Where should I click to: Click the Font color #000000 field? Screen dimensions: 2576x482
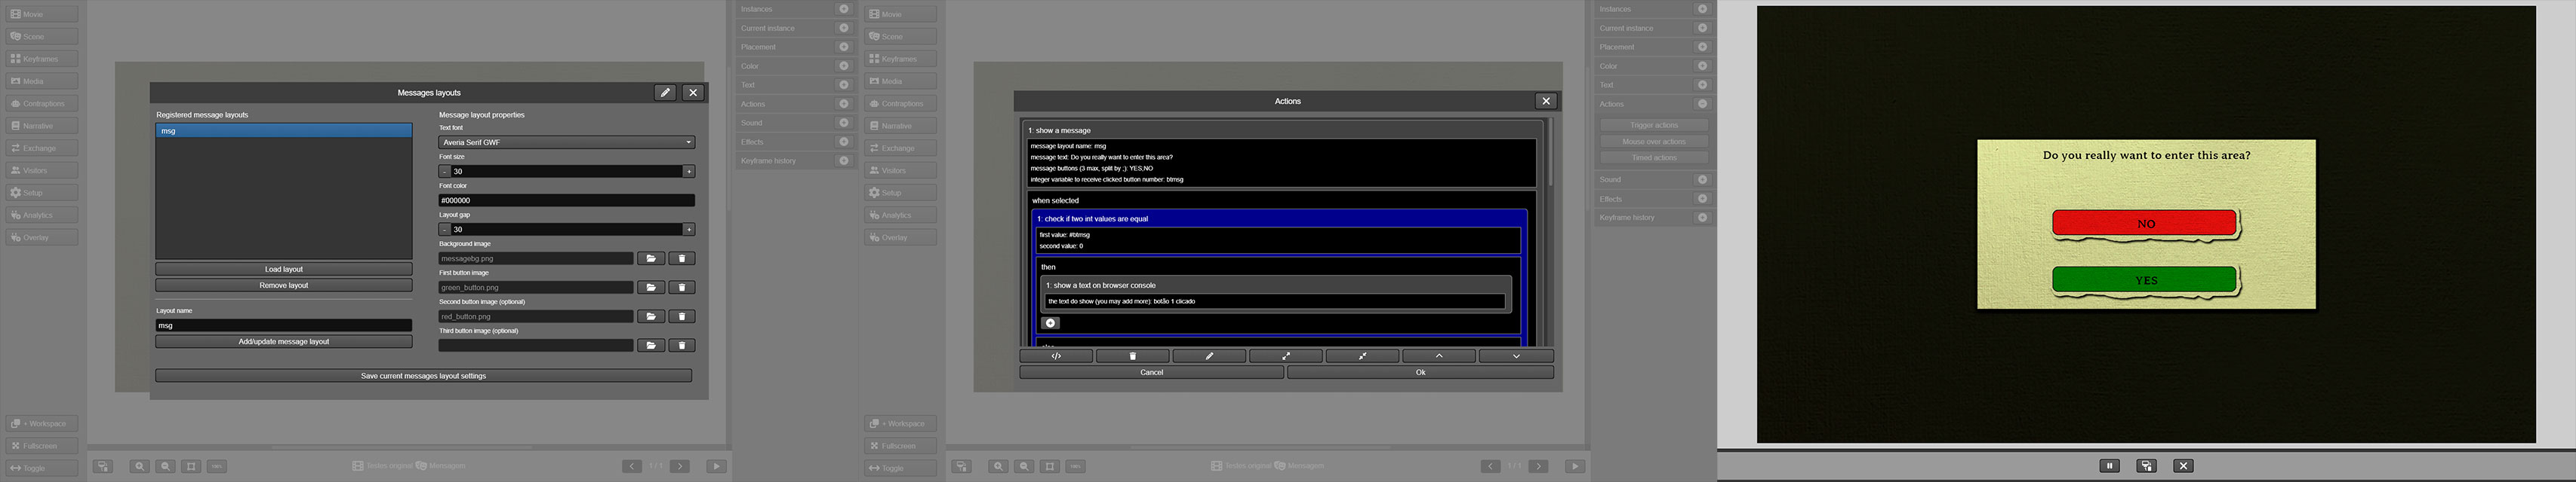coord(566,200)
